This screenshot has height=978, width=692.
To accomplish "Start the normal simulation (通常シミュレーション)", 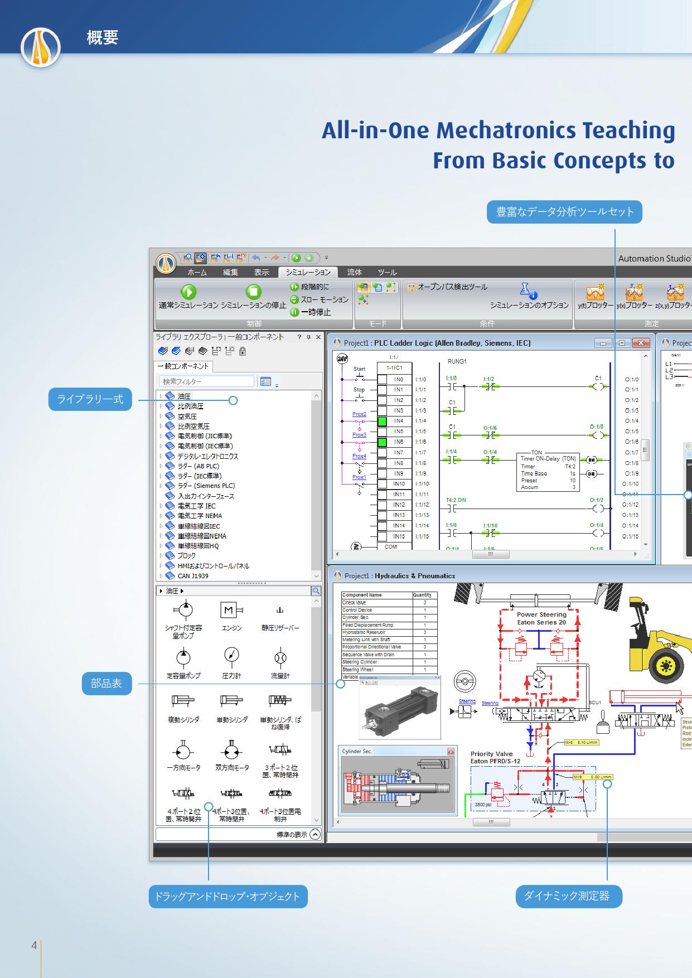I will [188, 292].
